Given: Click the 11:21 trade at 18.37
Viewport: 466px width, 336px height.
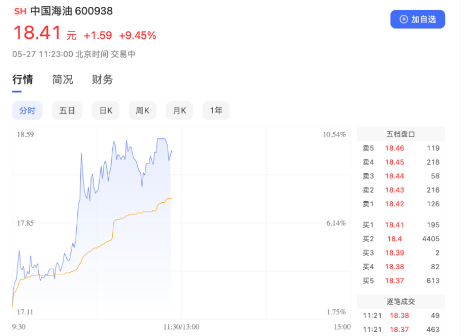Looking at the screenshot, I should [401, 330].
